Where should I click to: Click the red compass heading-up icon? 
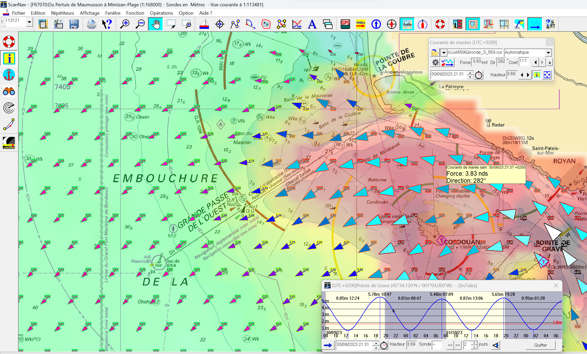392,24
